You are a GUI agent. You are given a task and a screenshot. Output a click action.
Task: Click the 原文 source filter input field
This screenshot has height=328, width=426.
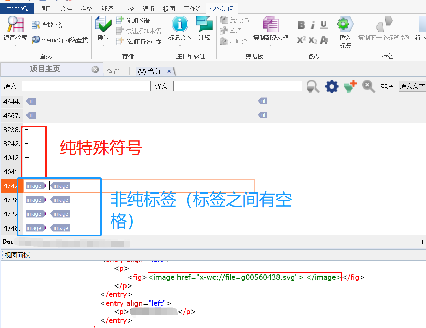pyautogui.click(x=86, y=86)
